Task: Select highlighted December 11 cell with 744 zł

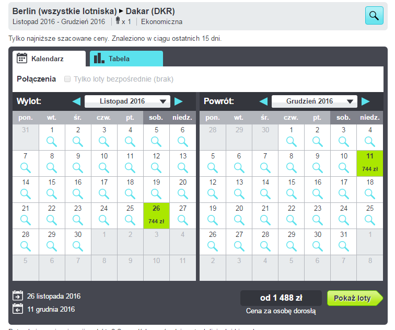Action: [x=370, y=163]
